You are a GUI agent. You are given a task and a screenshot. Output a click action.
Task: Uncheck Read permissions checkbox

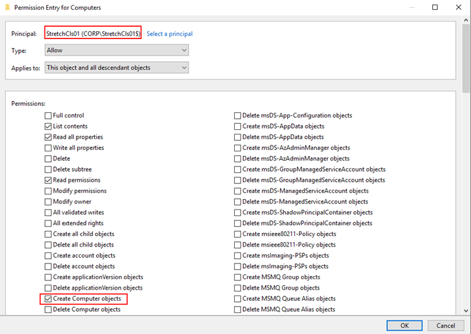tap(48, 180)
